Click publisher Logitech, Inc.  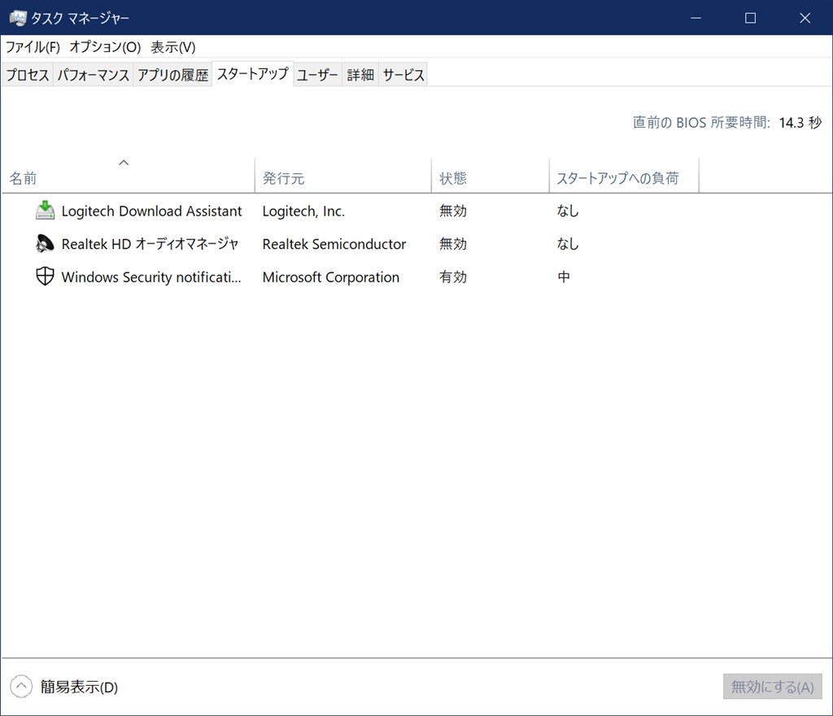[x=303, y=211]
